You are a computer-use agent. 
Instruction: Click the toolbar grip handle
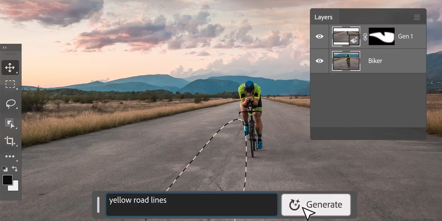coord(11,54)
